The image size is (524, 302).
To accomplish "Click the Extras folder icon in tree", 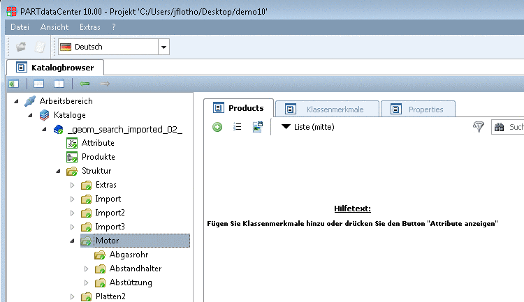I will tap(86, 185).
